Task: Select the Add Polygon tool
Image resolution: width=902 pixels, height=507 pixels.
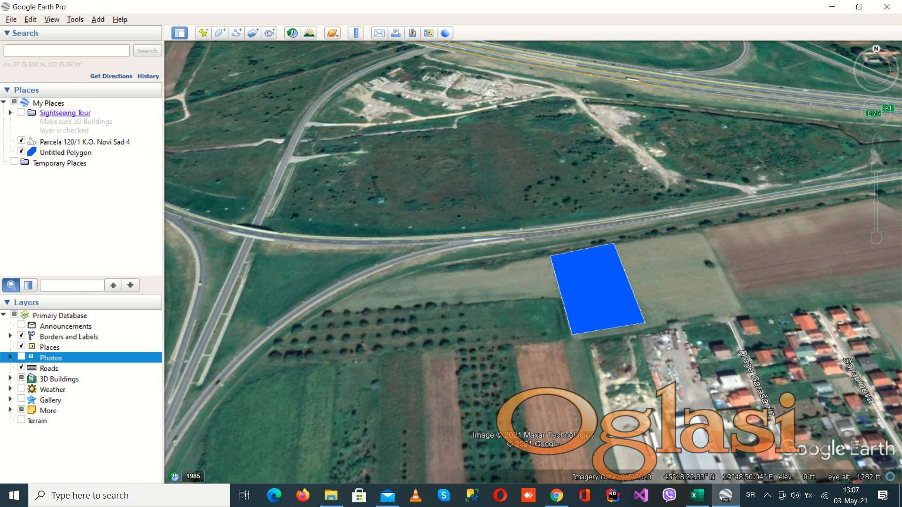Action: click(219, 33)
